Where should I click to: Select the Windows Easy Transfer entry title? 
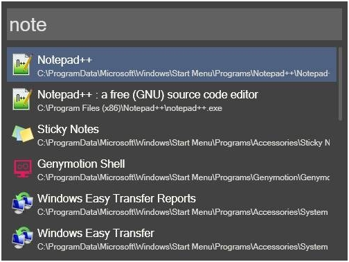pyautogui.click(x=96, y=234)
